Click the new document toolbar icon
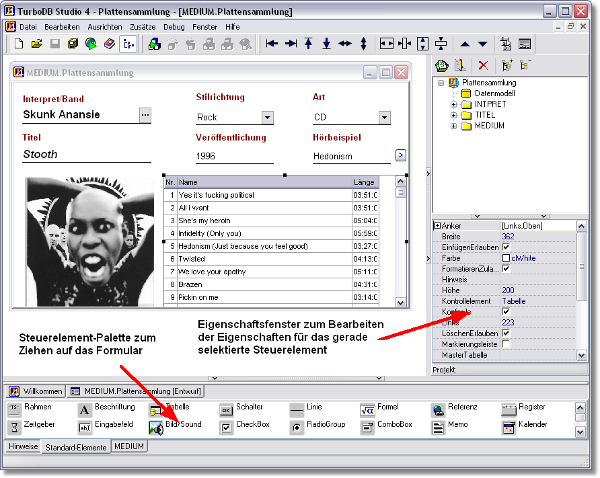Viewport: 600px width, 478px height. coord(18,44)
